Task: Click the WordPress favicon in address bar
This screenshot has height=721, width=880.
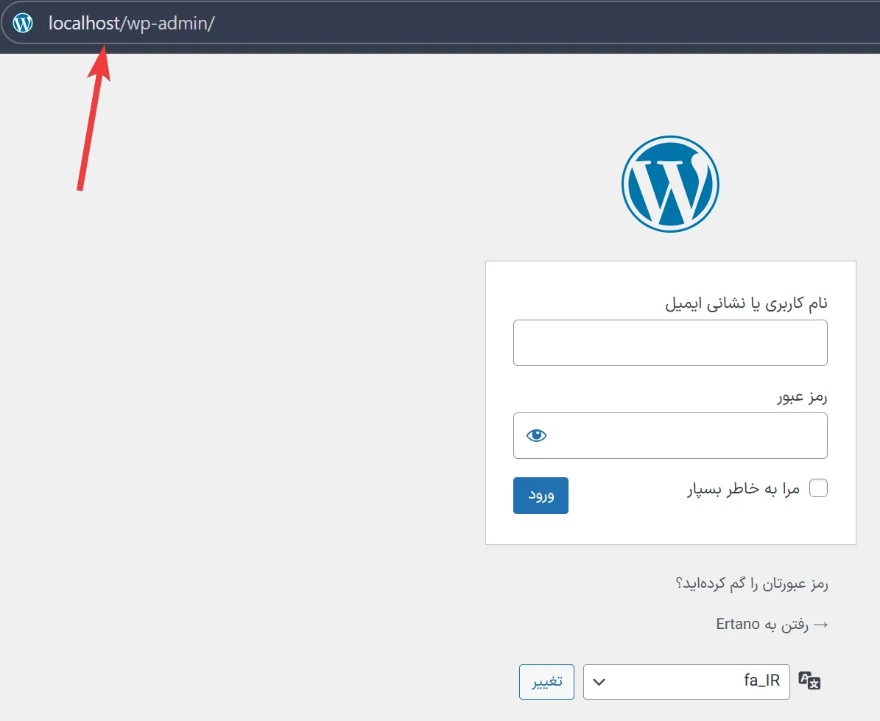Action: 23,23
